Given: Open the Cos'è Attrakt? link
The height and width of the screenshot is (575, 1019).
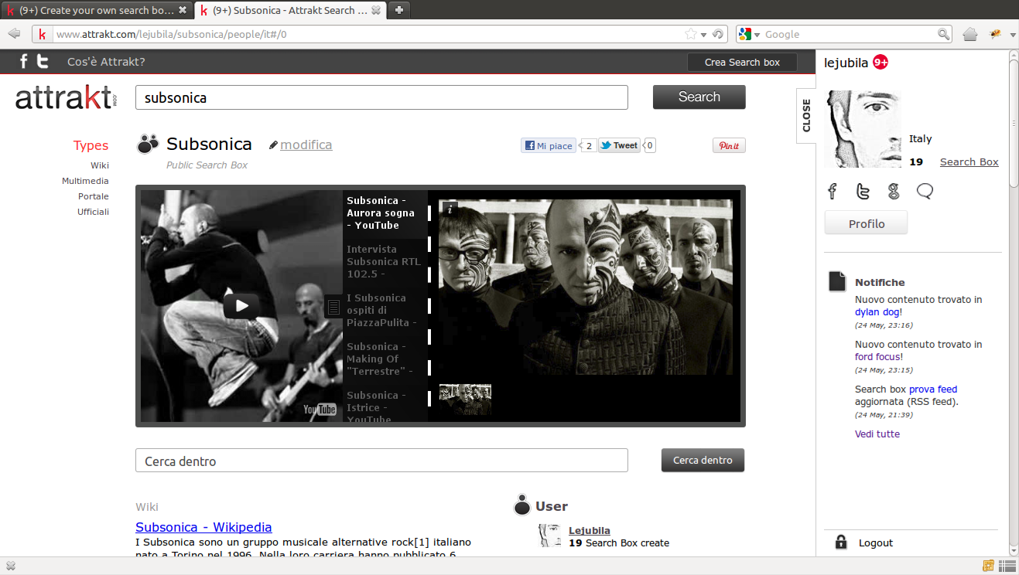Looking at the screenshot, I should click(x=106, y=62).
